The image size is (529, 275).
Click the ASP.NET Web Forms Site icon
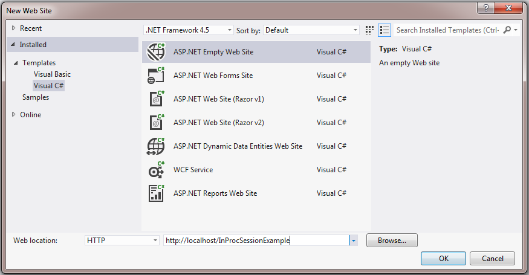click(x=156, y=76)
